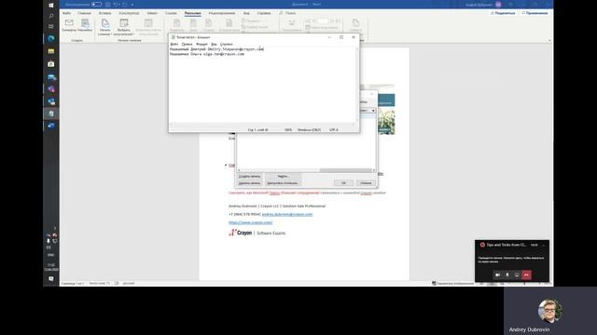Click the https://www.crayon.com/ link

[x=251, y=222]
